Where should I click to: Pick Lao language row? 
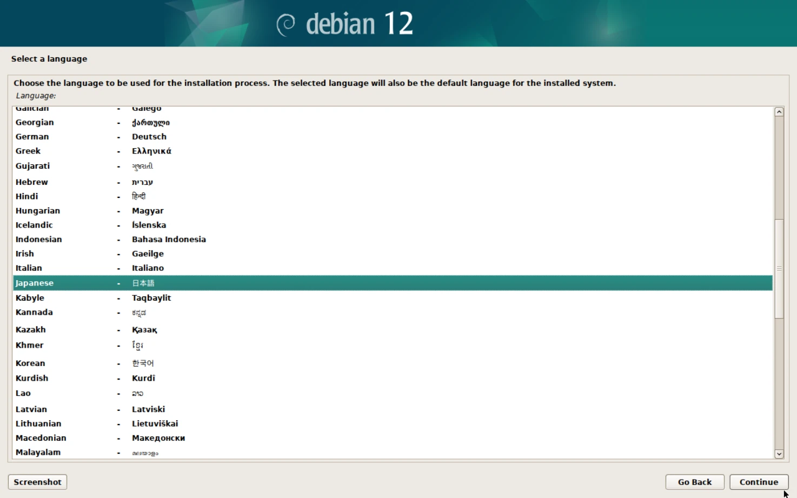coord(393,393)
